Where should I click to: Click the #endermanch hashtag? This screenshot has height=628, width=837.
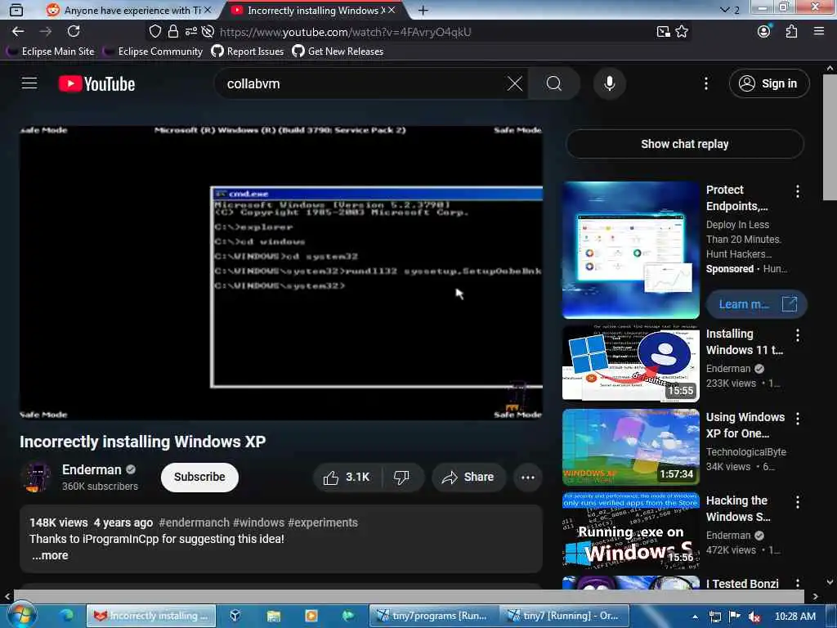[x=195, y=523]
